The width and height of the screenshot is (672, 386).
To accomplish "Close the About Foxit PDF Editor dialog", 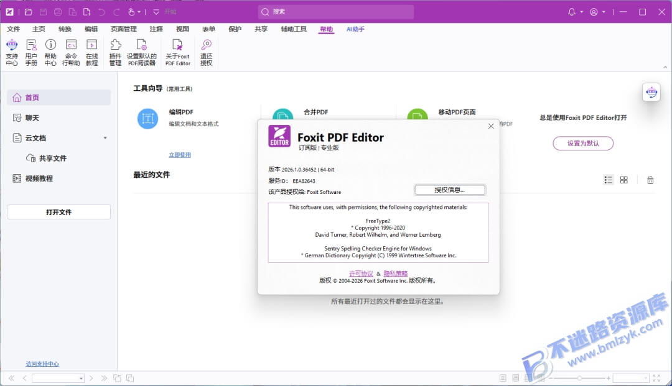I will [491, 126].
